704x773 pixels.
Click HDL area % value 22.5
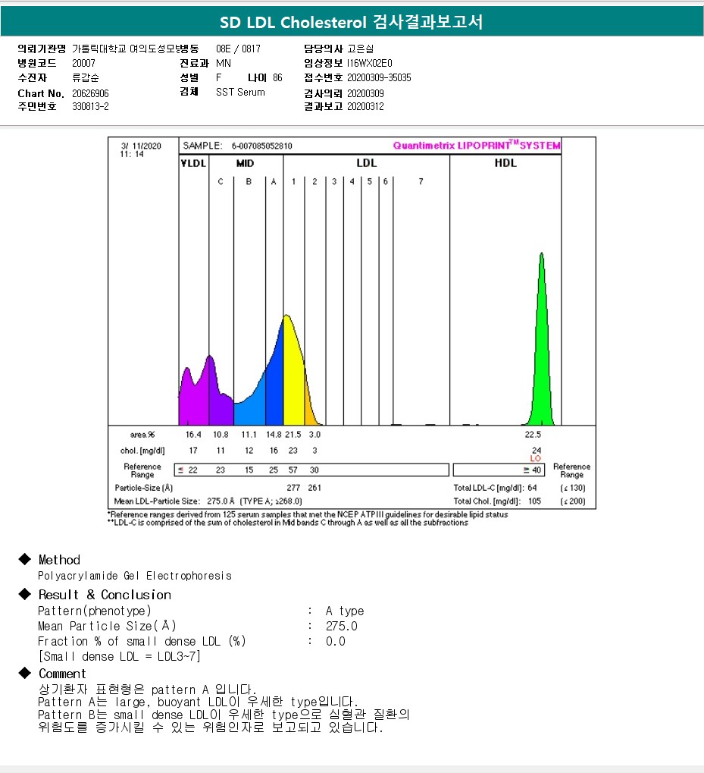pyautogui.click(x=533, y=435)
